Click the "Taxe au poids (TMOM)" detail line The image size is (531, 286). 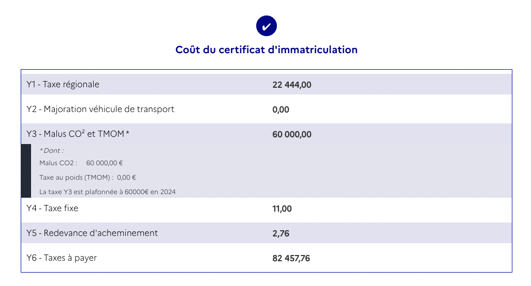click(x=87, y=178)
